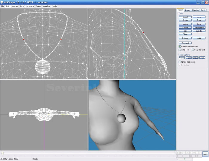Check the Ignore Backfaces option
The width and height of the screenshot is (209, 161).
coord(180,62)
